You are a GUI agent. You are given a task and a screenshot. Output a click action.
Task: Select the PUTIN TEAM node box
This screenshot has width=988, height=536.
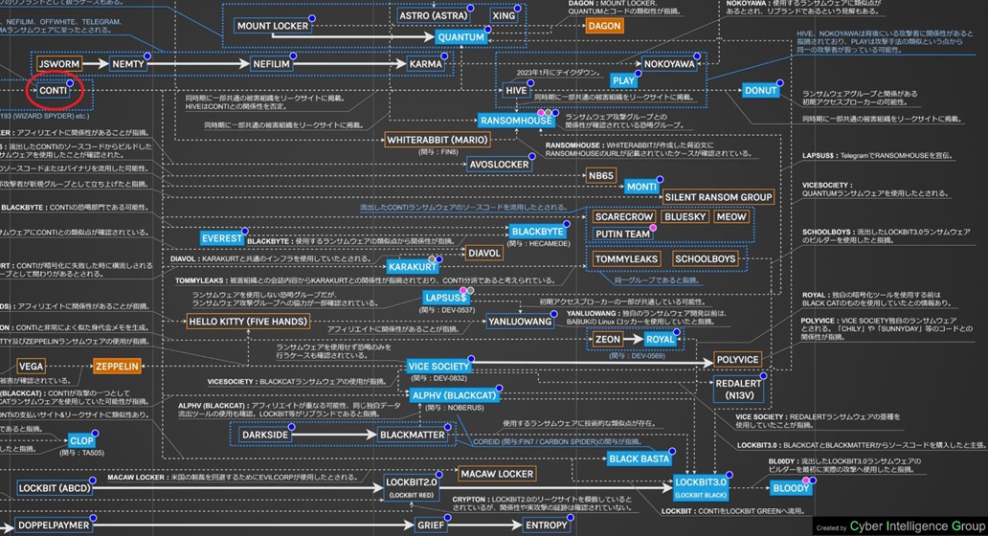click(x=622, y=234)
